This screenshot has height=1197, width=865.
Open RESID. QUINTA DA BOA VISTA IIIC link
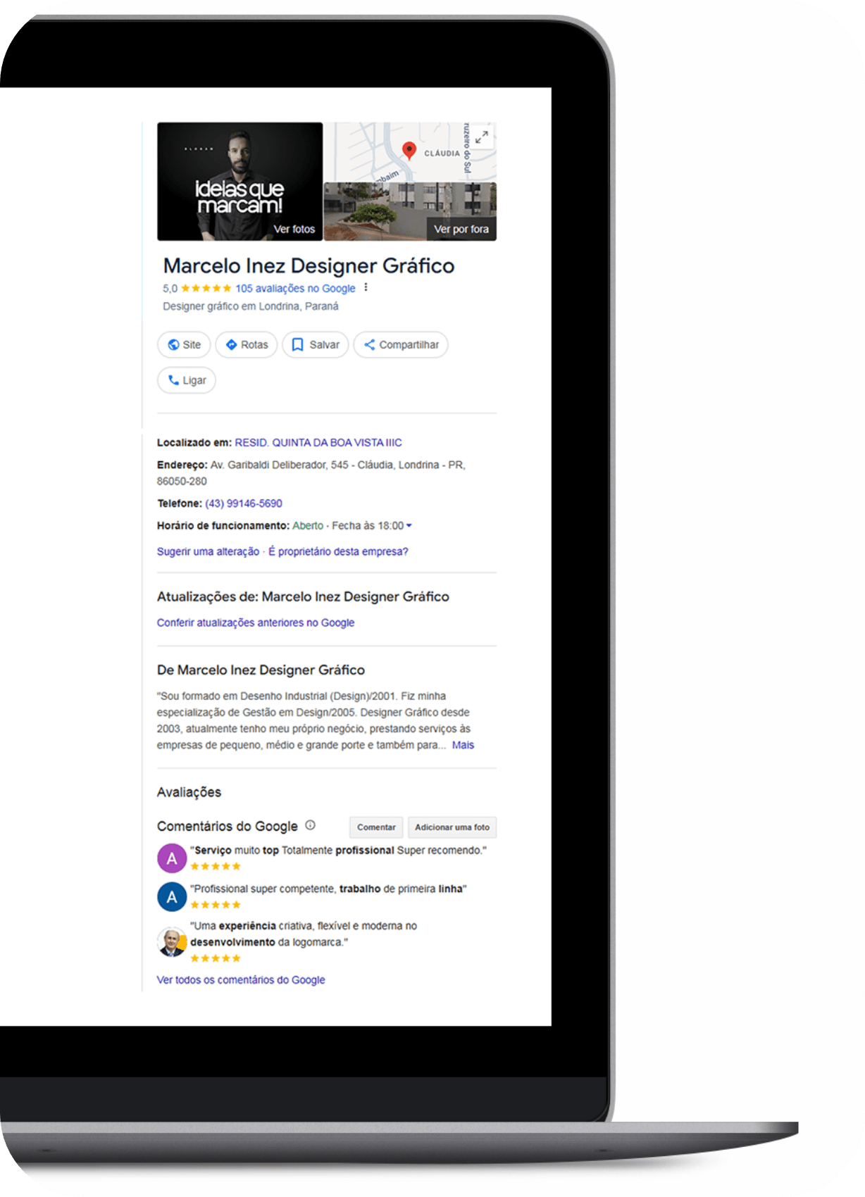coord(318,442)
